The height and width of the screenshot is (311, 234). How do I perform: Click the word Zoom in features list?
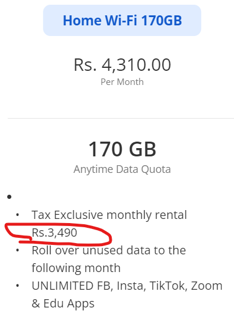206,286
